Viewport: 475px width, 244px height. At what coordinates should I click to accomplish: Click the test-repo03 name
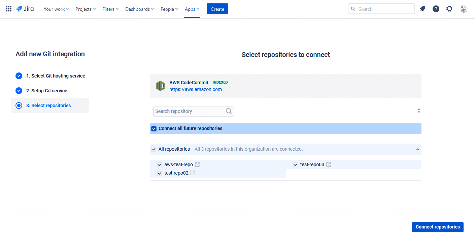312,164
